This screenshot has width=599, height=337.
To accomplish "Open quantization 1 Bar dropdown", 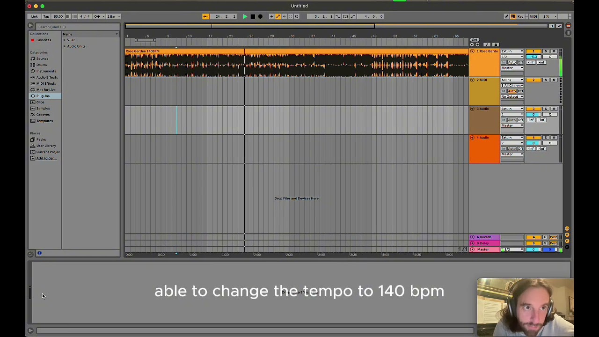I will [113, 16].
